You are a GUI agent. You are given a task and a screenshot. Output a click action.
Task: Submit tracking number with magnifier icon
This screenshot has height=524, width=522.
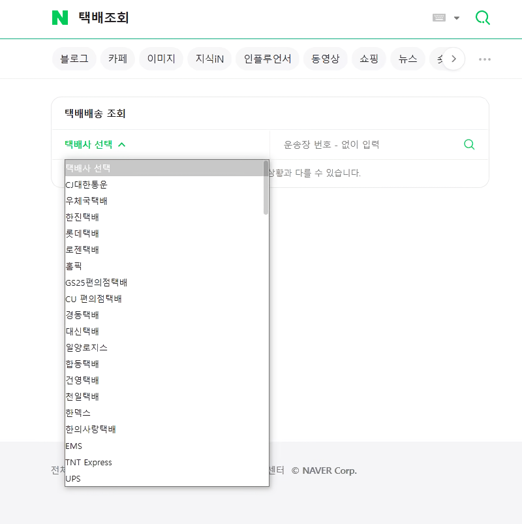(468, 144)
